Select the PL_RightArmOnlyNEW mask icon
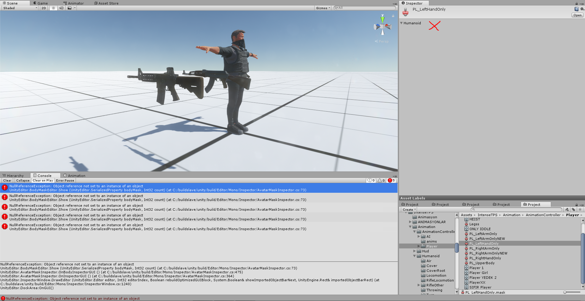The image size is (585, 301). point(466,253)
